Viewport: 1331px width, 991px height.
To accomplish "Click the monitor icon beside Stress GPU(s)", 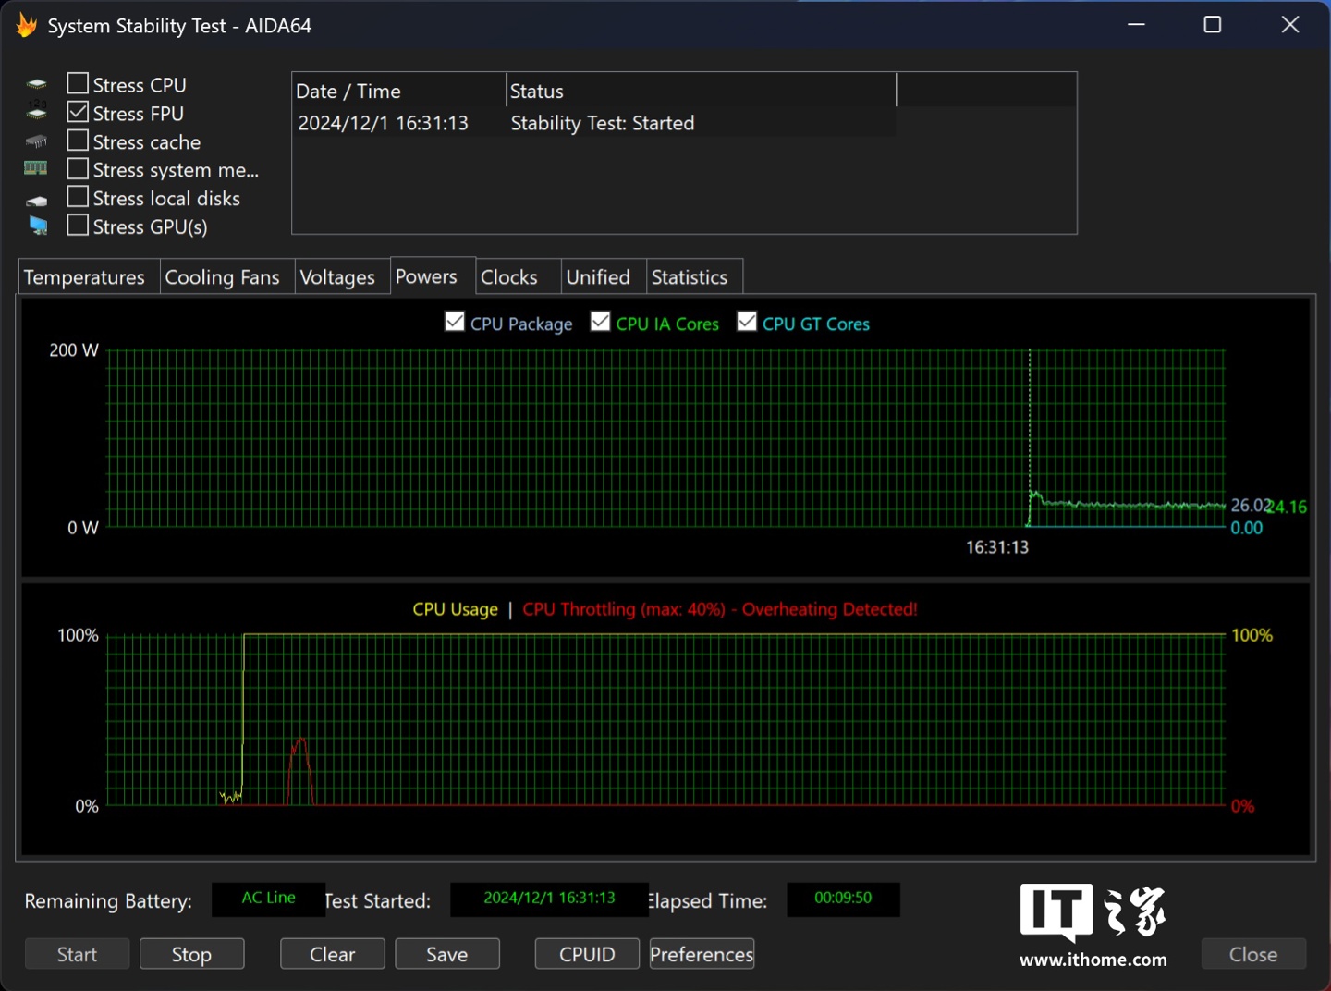I will click(38, 226).
